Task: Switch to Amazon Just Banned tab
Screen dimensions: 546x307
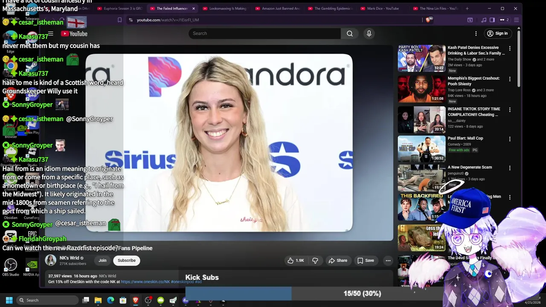Action: point(277,9)
